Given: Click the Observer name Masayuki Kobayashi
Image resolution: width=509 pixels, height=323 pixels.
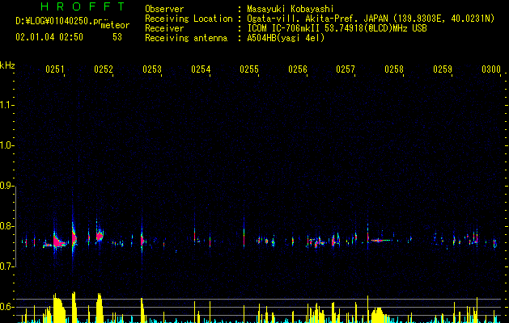Looking at the screenshot, I should (x=290, y=9).
